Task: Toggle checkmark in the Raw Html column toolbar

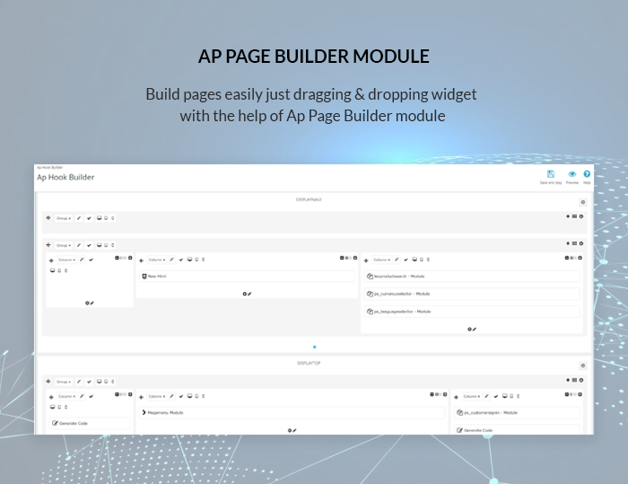Action: (x=181, y=260)
